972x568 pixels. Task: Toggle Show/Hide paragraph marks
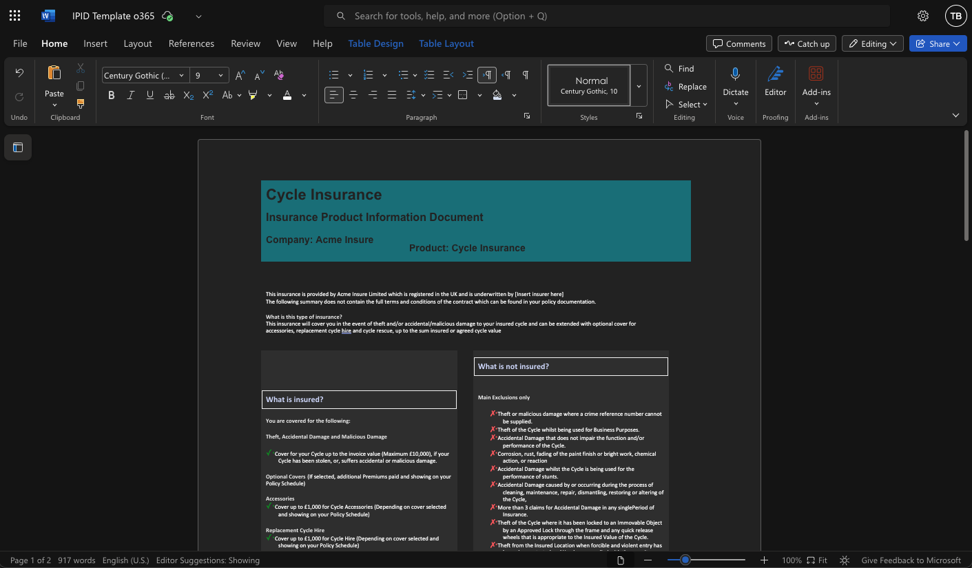[x=526, y=74]
